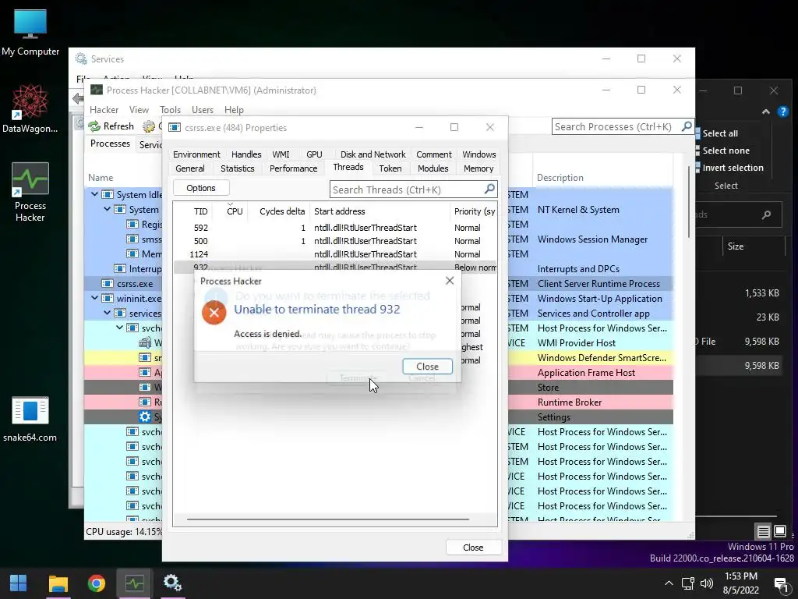Open the View menu in Process Hacker
798x599 pixels.
pos(139,109)
